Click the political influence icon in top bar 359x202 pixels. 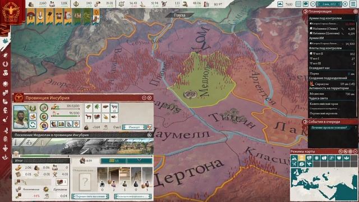click(76, 4)
